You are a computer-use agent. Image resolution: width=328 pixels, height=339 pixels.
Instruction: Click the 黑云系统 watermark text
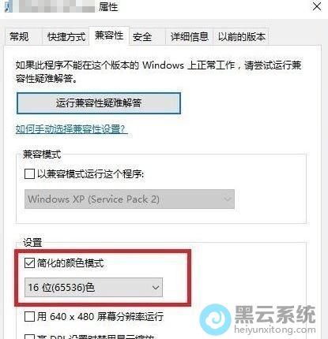tap(275, 315)
